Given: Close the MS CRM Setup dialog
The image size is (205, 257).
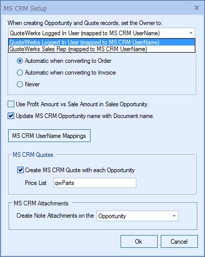Looking at the screenshot, I should [196, 8].
